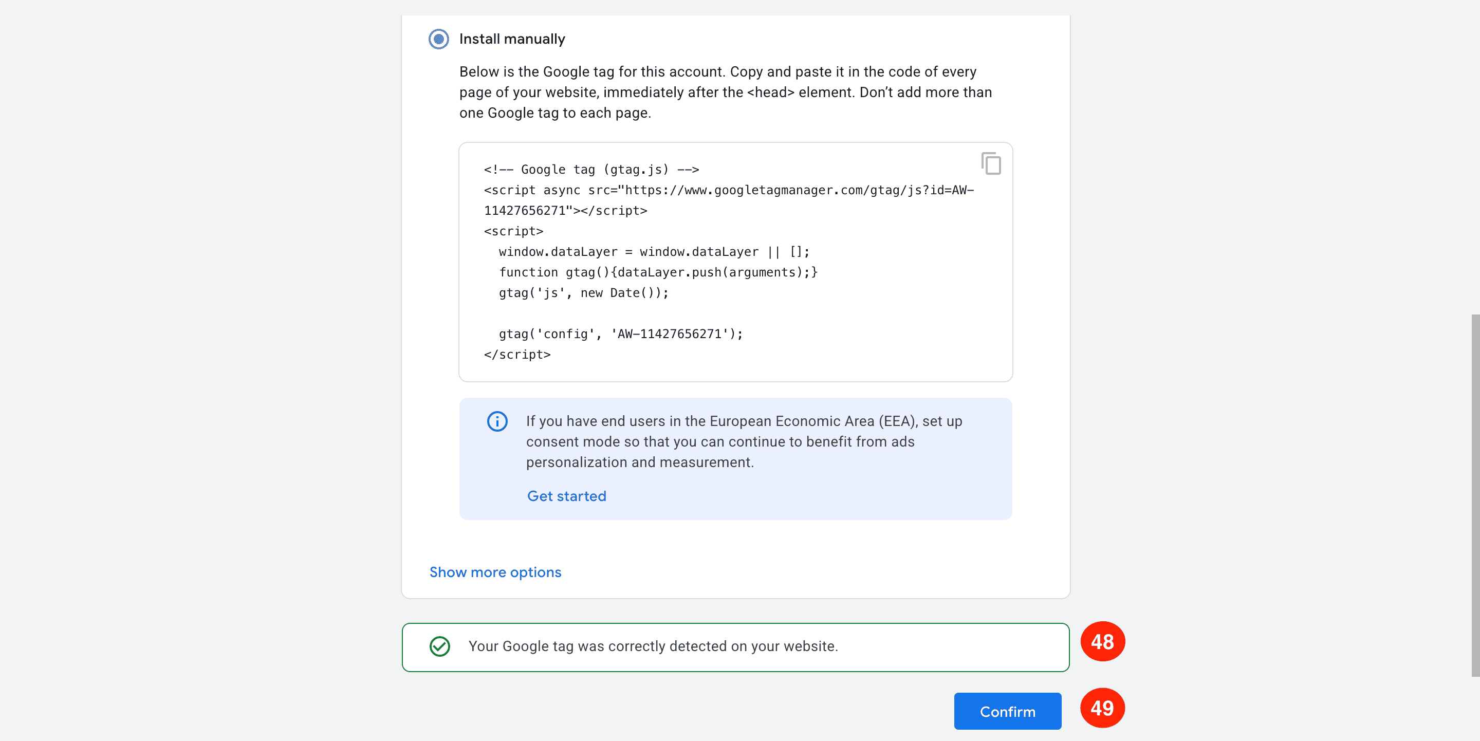Click the window.dataLayer code line

click(x=654, y=252)
